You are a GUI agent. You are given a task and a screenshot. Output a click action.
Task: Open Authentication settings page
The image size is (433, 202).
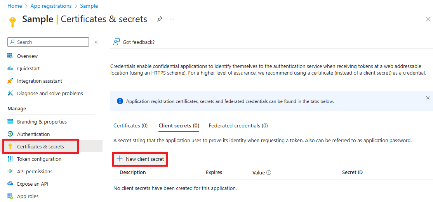pos(28,134)
